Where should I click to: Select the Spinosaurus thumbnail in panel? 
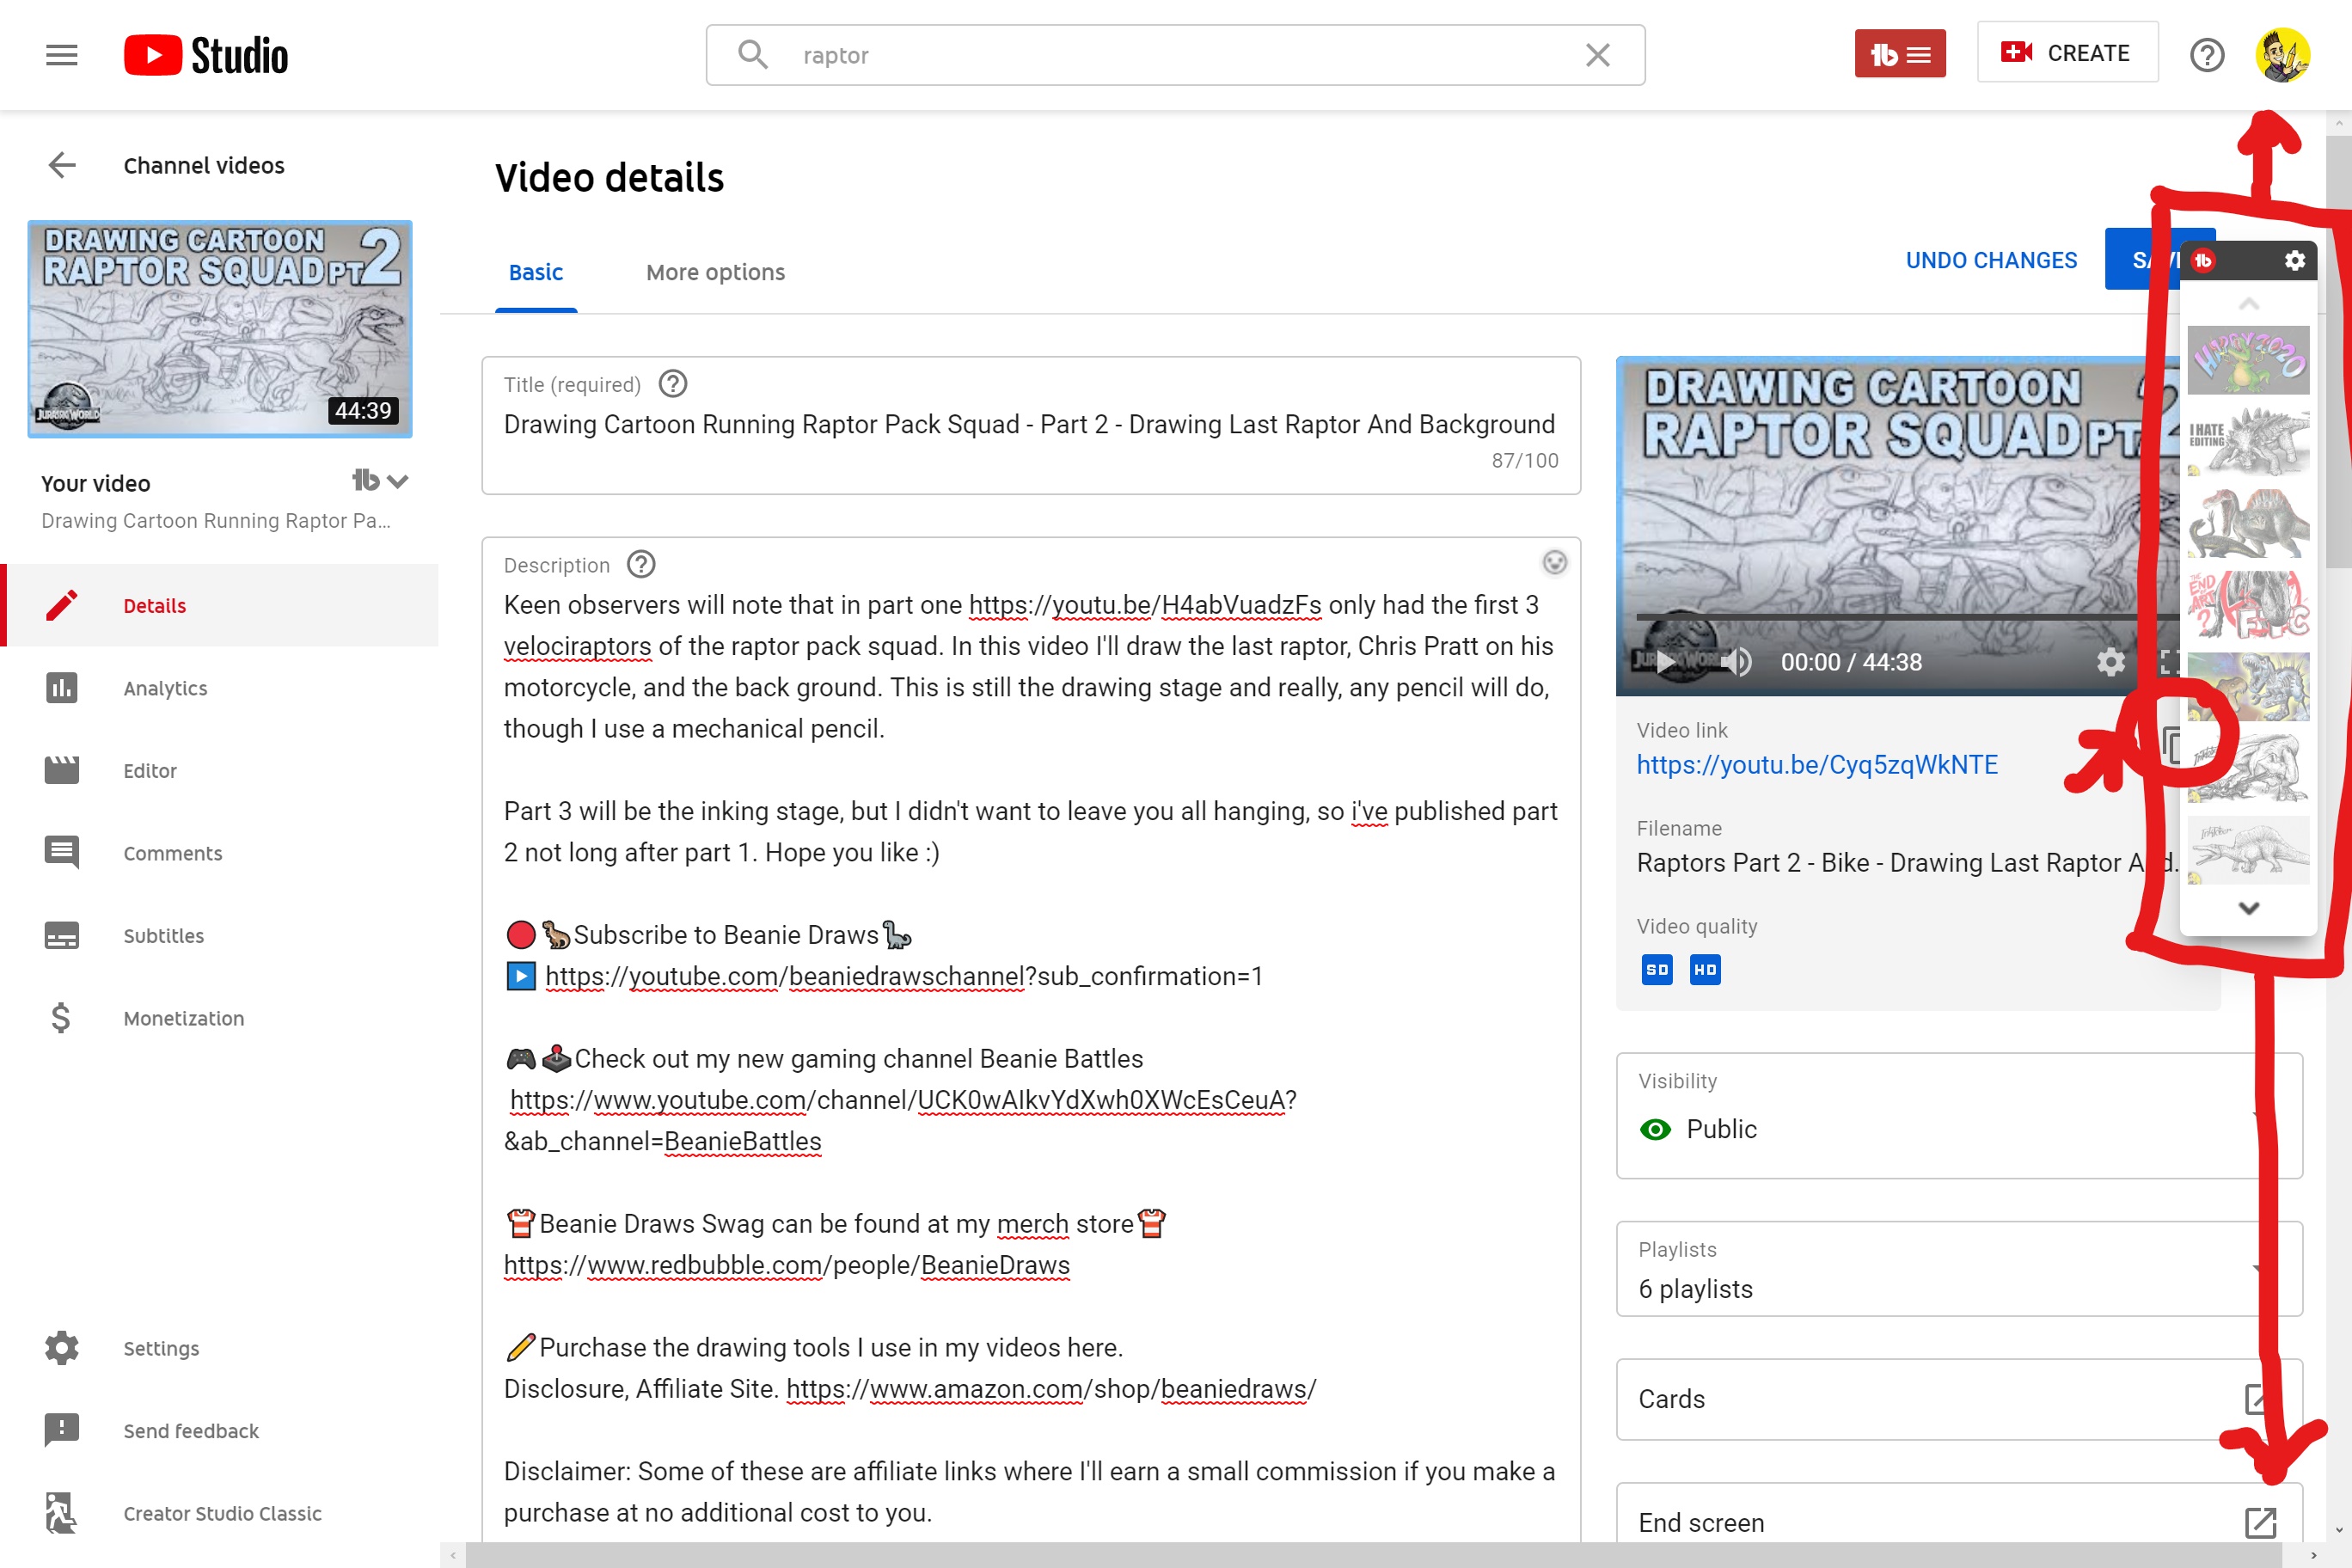click(2248, 524)
